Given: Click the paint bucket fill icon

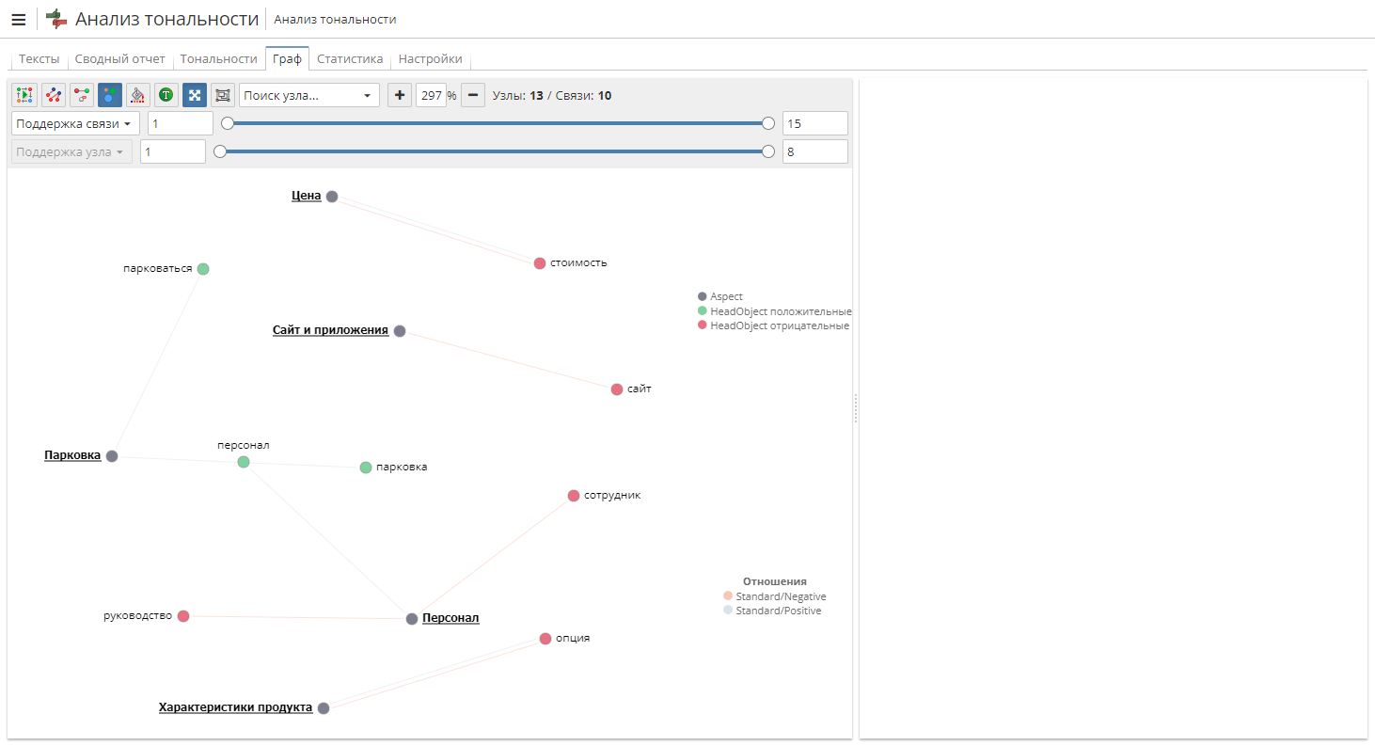Looking at the screenshot, I should (138, 95).
